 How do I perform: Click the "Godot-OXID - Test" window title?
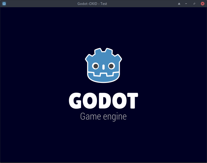pos(92,4)
